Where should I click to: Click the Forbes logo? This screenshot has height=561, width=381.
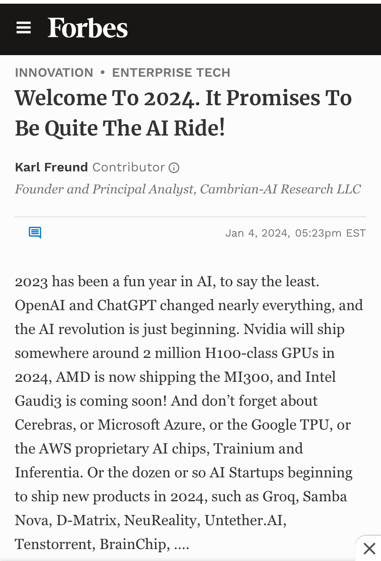tap(87, 28)
